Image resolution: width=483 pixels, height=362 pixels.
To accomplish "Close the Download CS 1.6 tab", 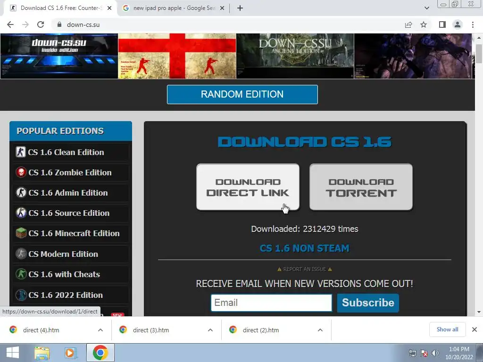I will (x=109, y=8).
